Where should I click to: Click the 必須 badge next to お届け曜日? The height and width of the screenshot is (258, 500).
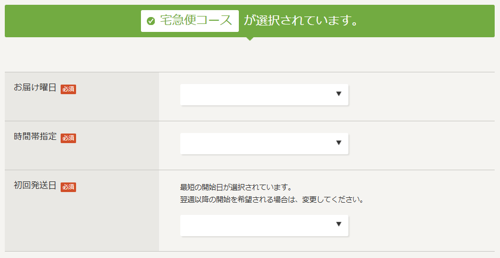(68, 89)
